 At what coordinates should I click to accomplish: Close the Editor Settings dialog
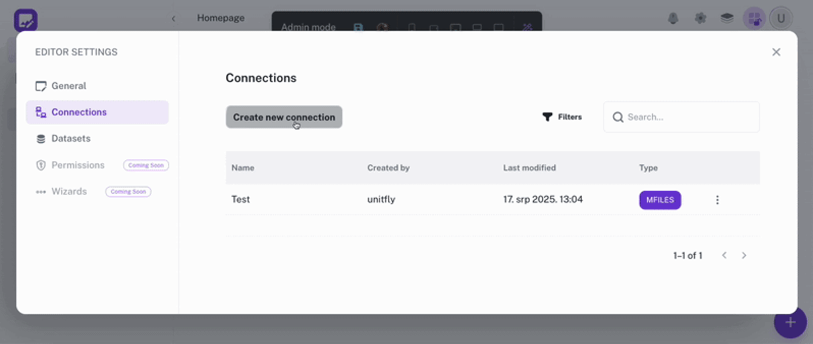tap(776, 52)
